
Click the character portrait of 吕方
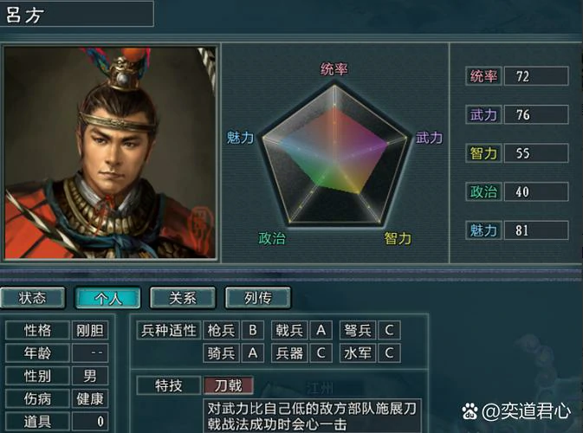click(x=110, y=152)
